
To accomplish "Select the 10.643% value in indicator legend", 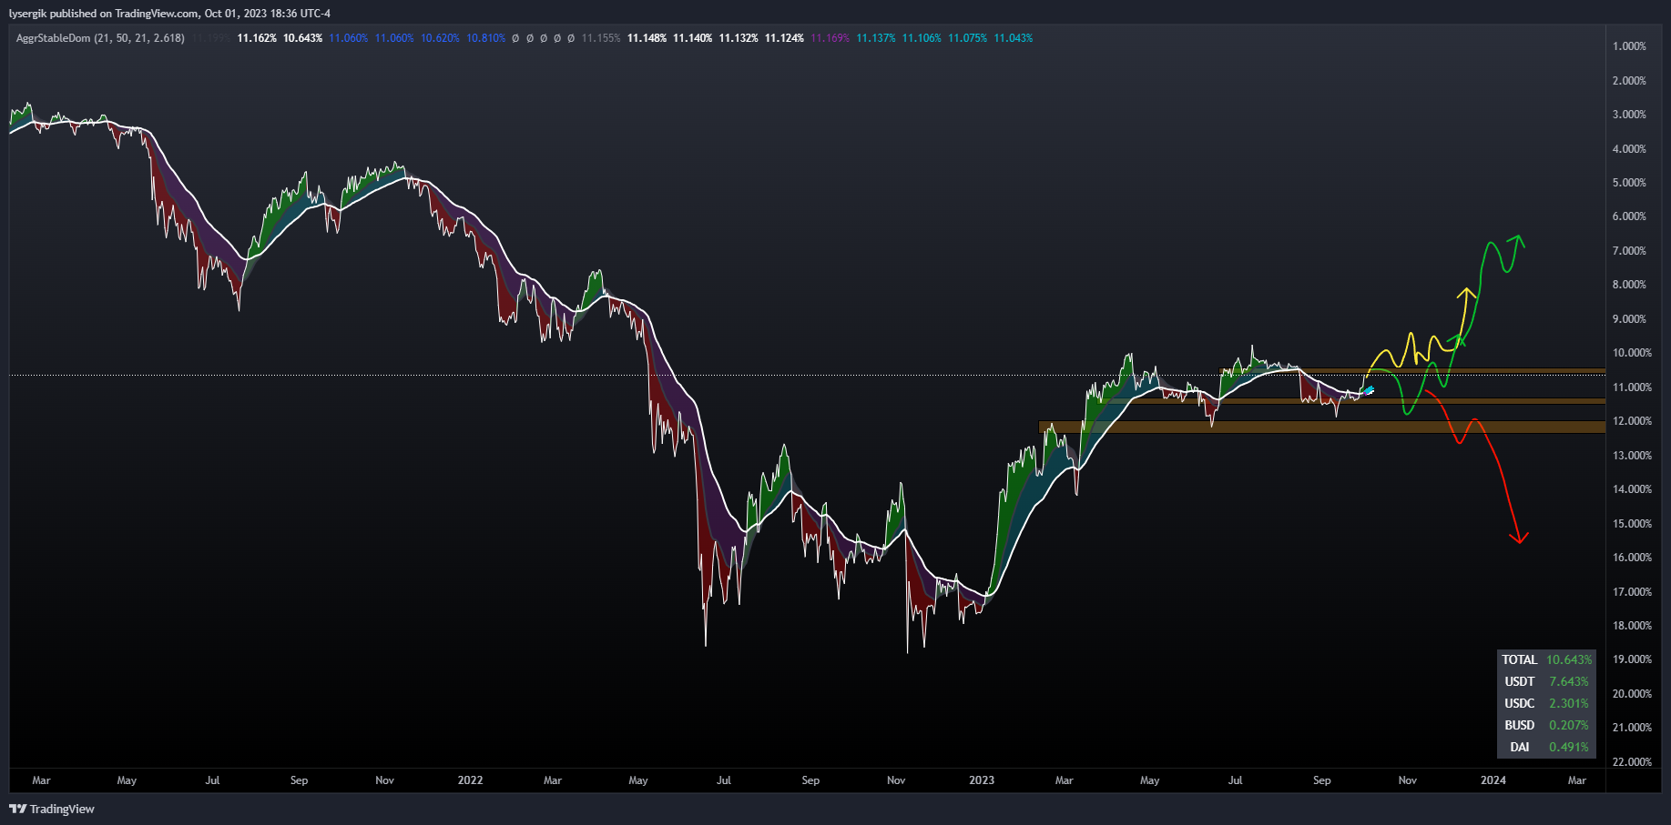I will (302, 38).
